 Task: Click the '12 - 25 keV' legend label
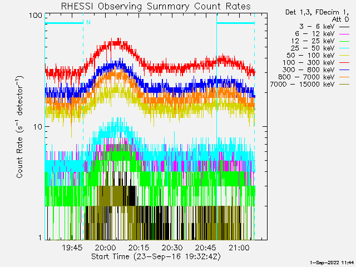click(x=313, y=41)
